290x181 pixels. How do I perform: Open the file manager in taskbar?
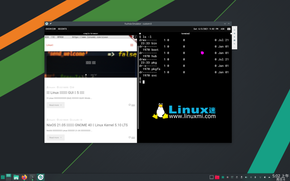(16, 177)
